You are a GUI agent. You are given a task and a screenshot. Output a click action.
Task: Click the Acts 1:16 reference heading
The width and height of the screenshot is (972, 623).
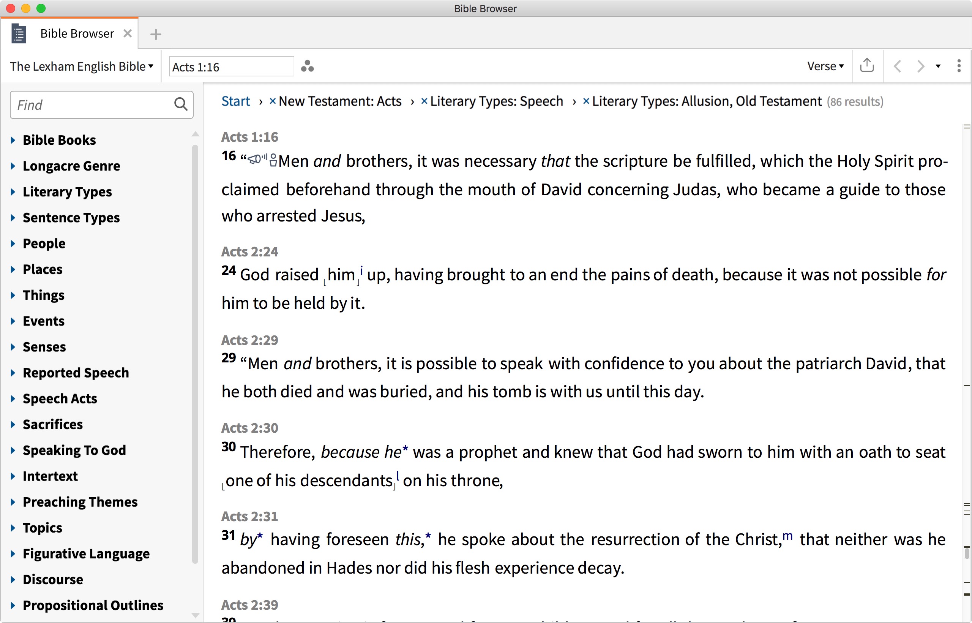[x=249, y=137]
